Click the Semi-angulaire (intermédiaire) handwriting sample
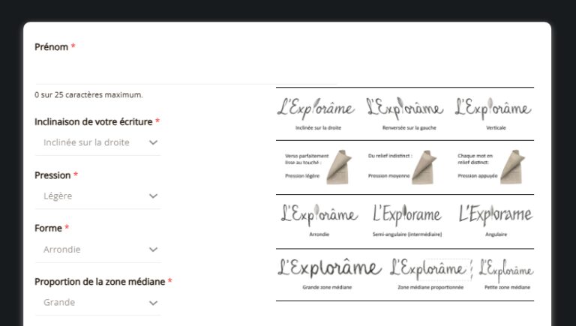 [407, 216]
